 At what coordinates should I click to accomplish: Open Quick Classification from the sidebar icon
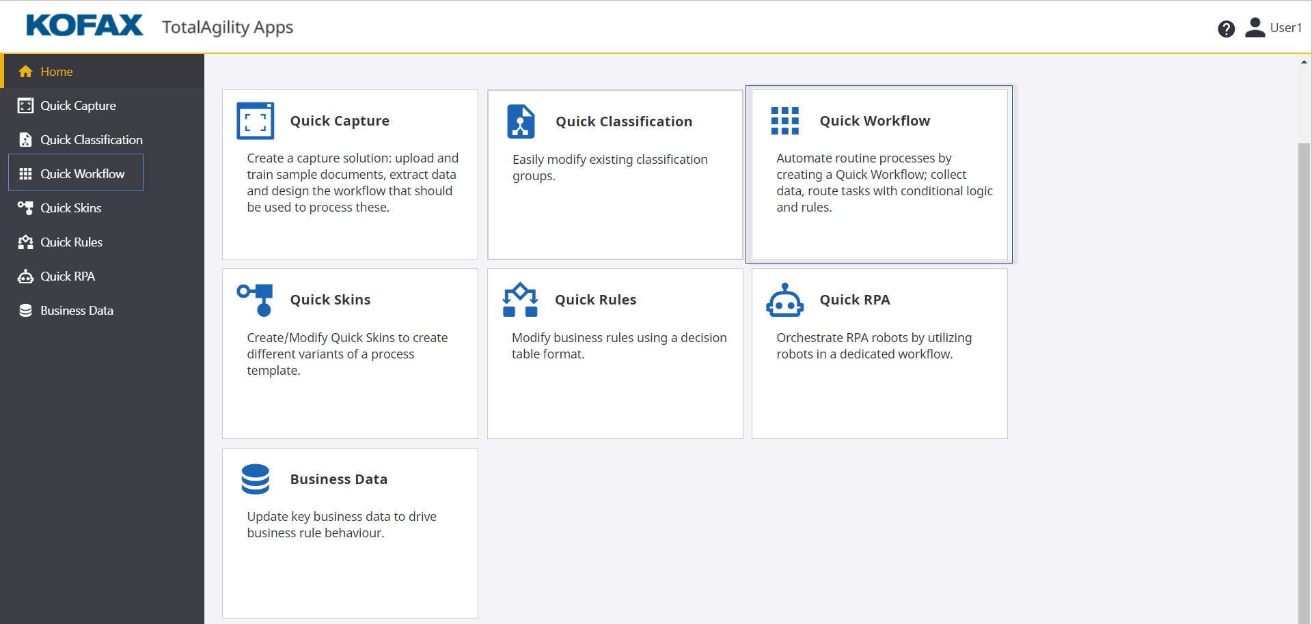pos(25,139)
